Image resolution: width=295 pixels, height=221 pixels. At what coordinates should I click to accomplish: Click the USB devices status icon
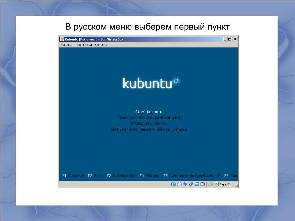(191, 184)
